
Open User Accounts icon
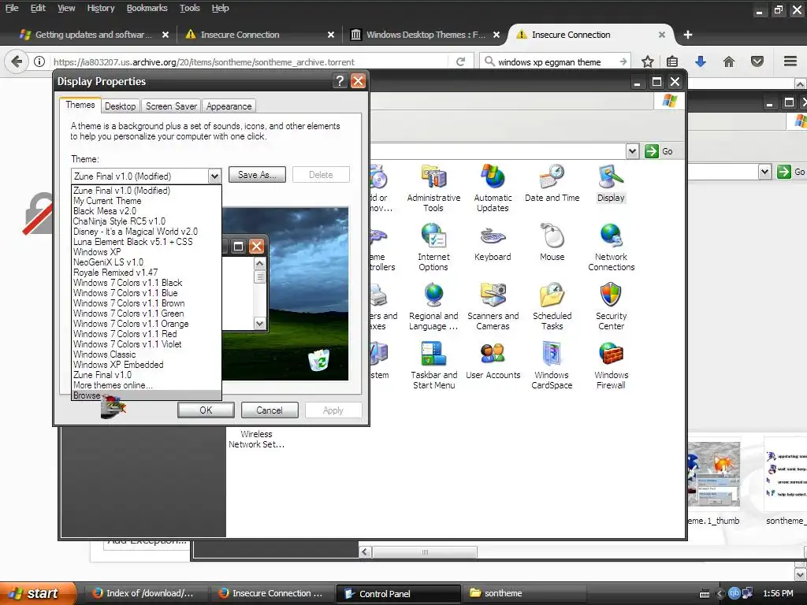493,361
